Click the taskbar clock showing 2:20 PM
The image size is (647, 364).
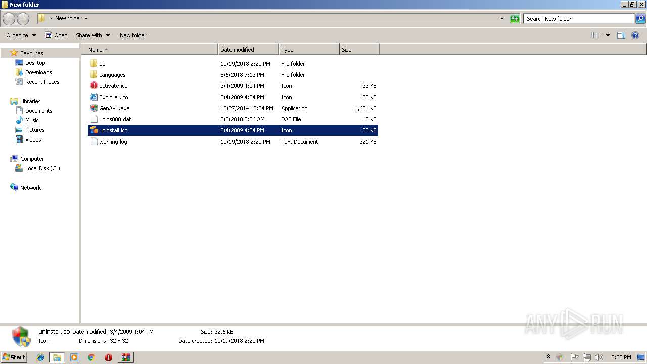click(621, 357)
